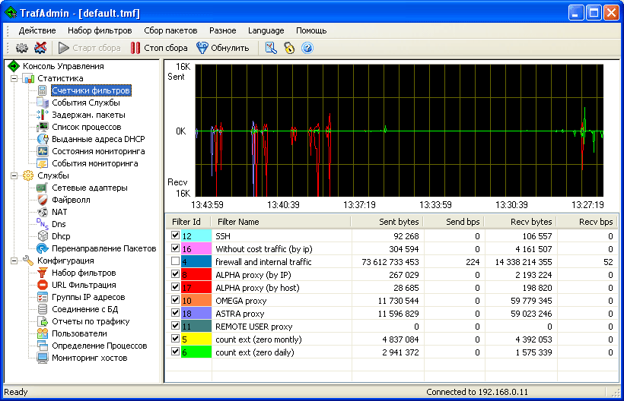Open URL Фильтрация configuration item
The height and width of the screenshot is (401, 624).
click(x=84, y=285)
